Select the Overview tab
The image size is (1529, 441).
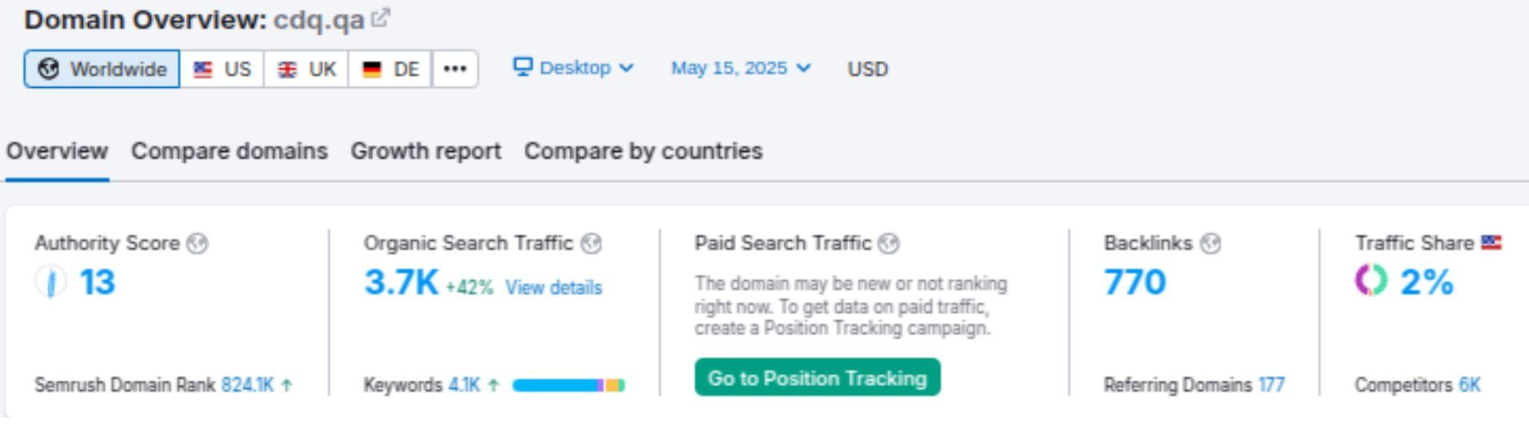(57, 151)
